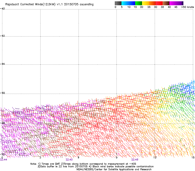Click the plot title 'Rapidsact Corrected Winds(12.5KM) v1.1'
This screenshot has height=171, width=195.
click(34, 4)
